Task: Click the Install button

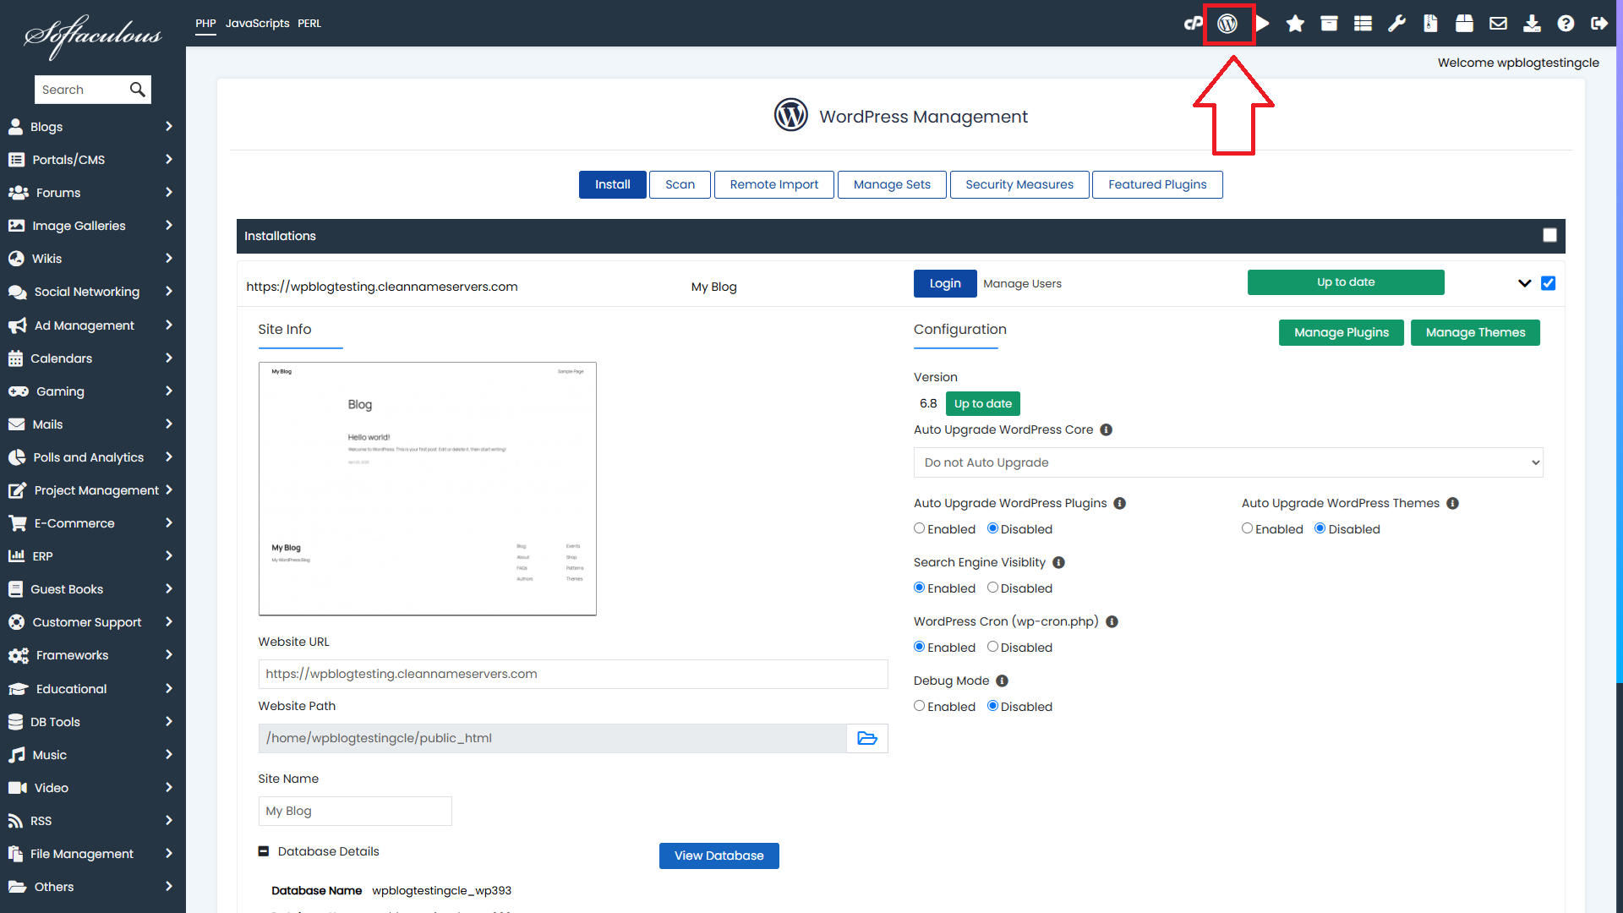Action: click(x=613, y=185)
